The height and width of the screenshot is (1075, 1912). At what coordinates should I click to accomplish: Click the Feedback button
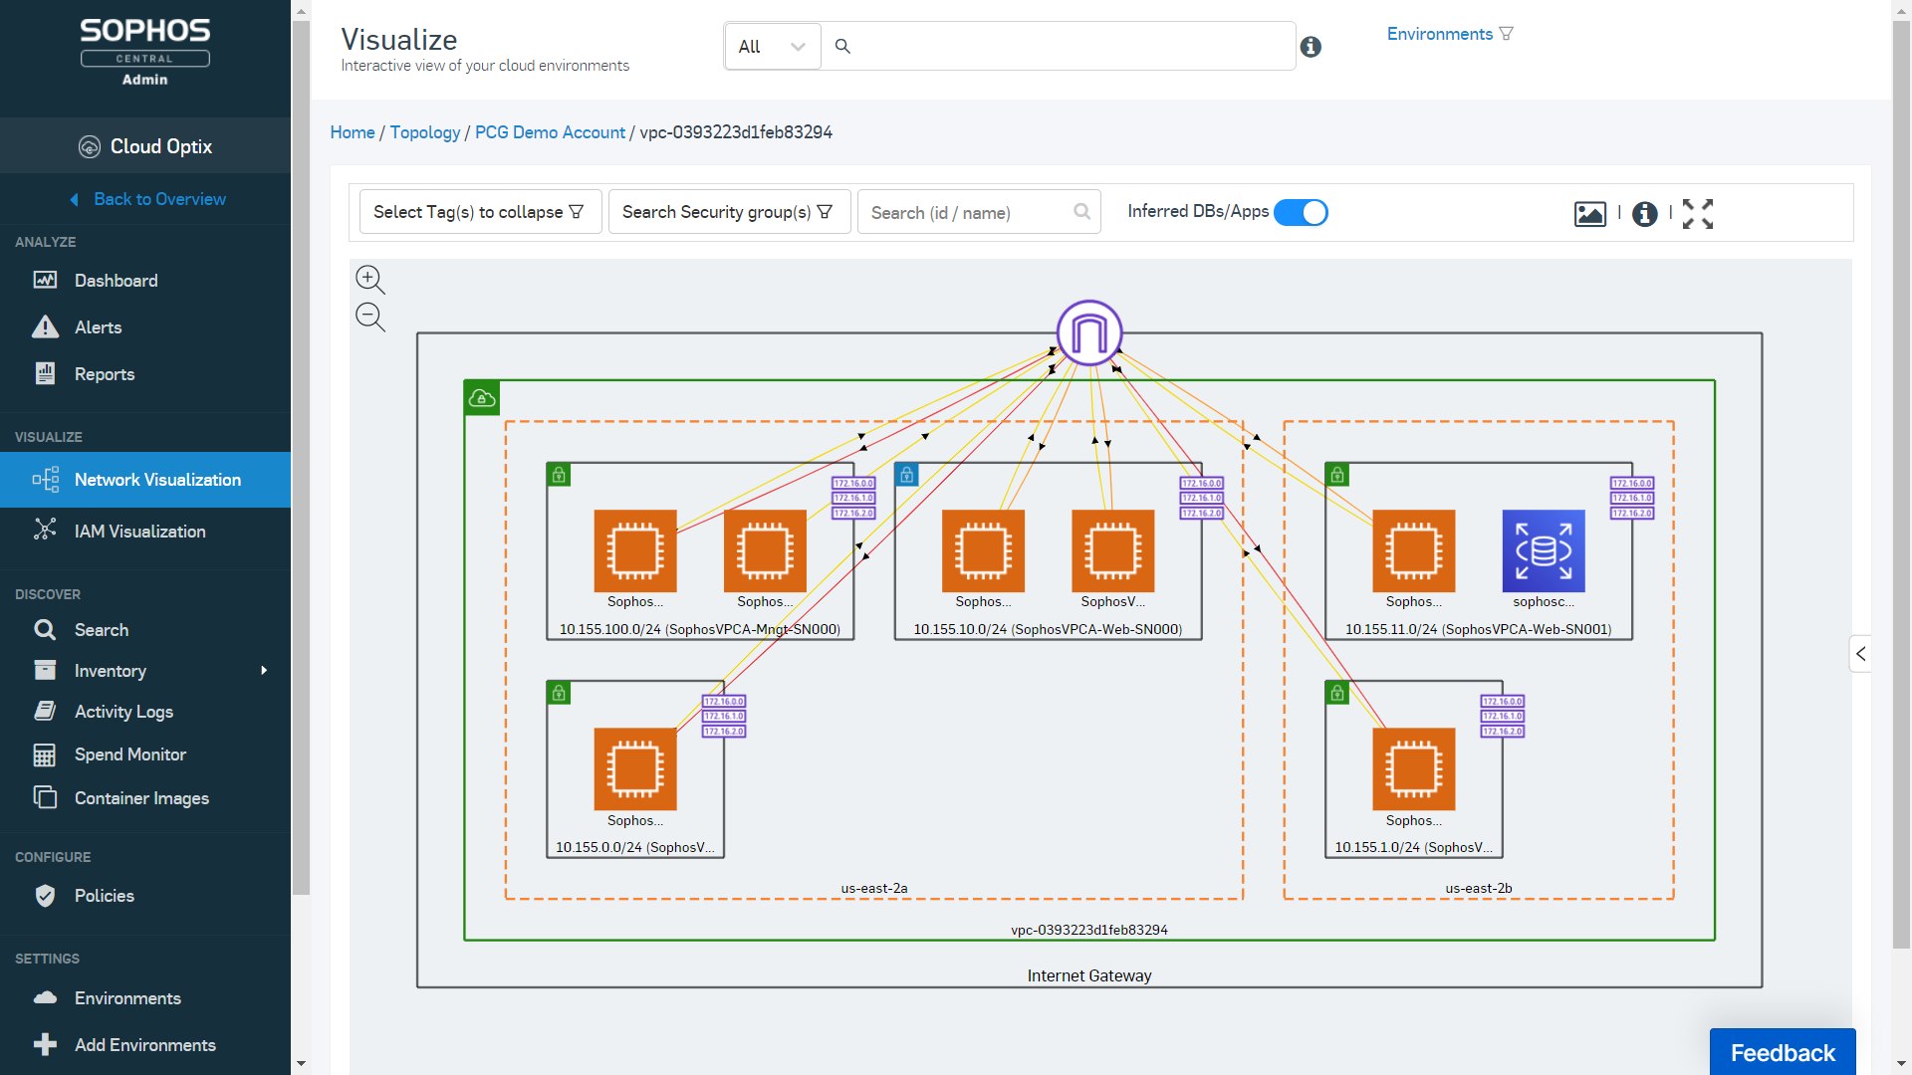(x=1782, y=1052)
